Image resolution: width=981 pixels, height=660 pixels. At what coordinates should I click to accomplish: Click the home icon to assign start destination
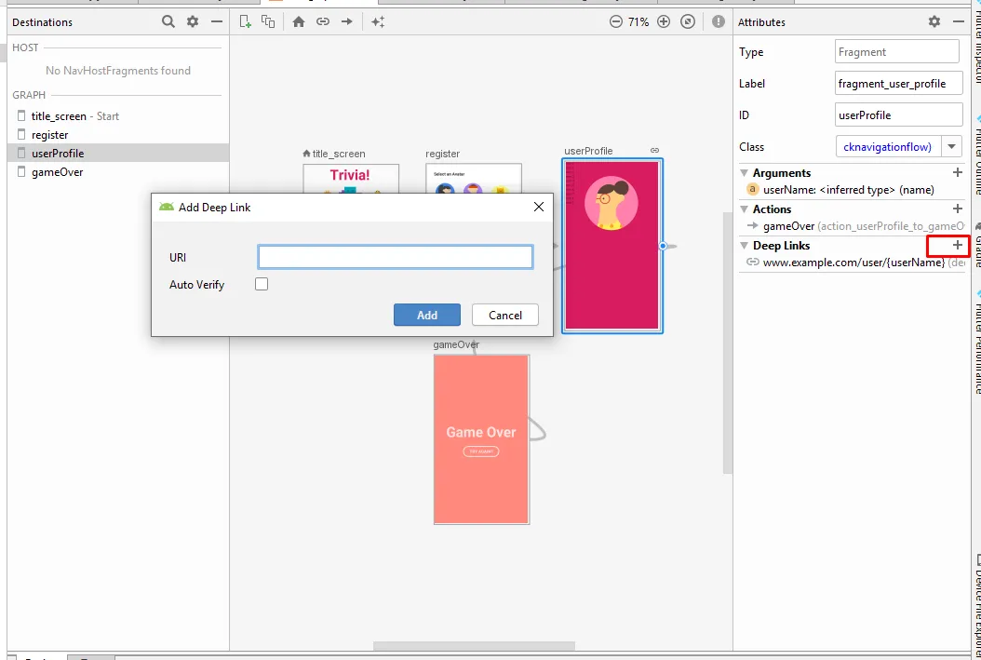299,21
